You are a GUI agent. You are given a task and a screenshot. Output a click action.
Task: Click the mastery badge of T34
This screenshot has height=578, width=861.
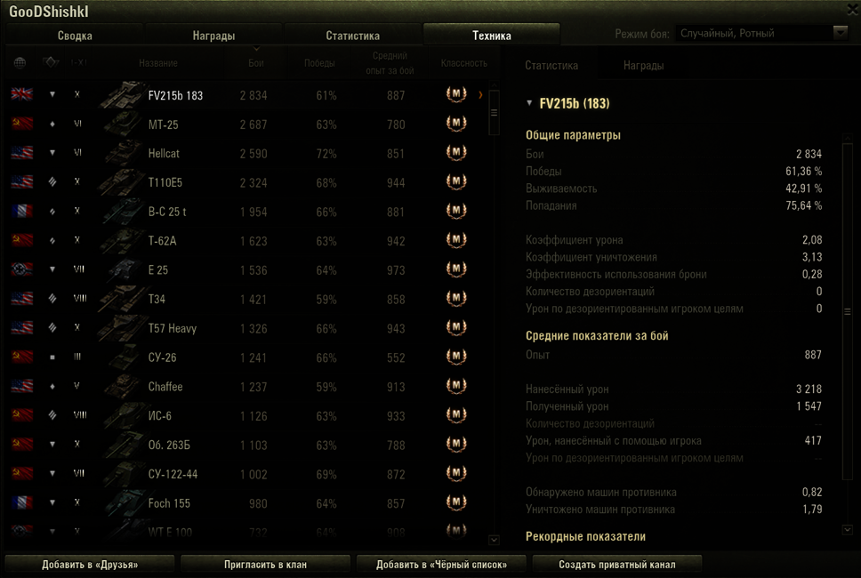coord(456,298)
